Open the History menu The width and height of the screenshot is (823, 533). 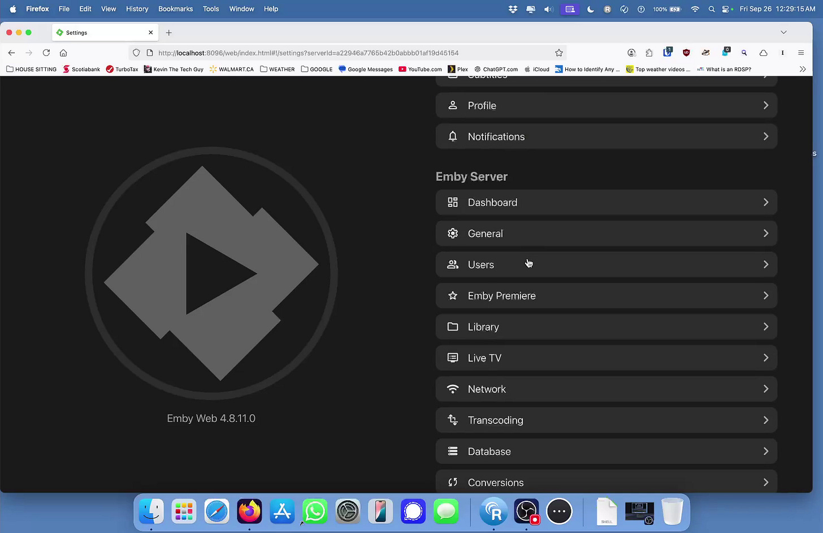(137, 9)
